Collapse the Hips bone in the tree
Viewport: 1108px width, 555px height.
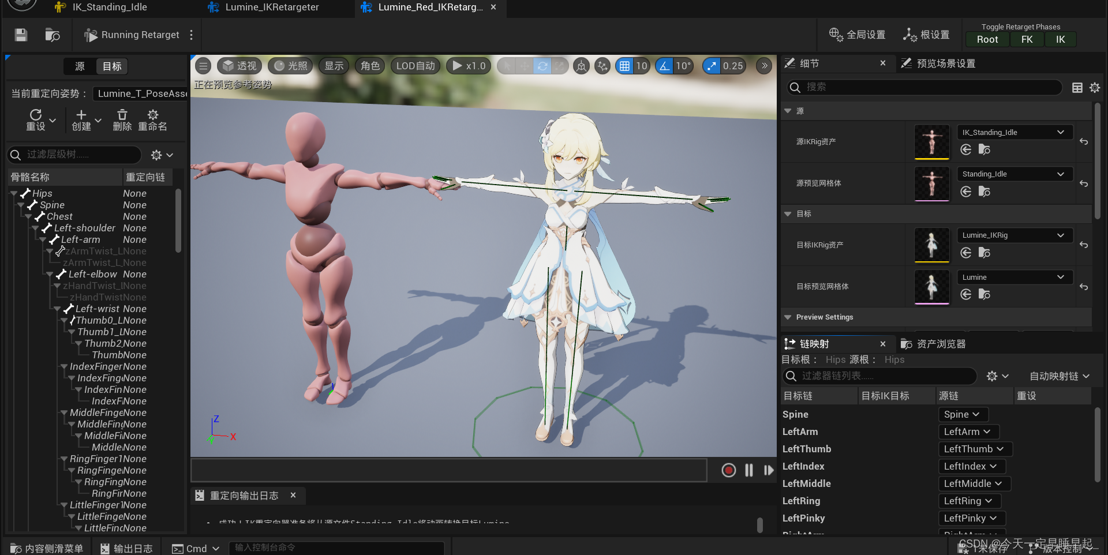coord(14,193)
